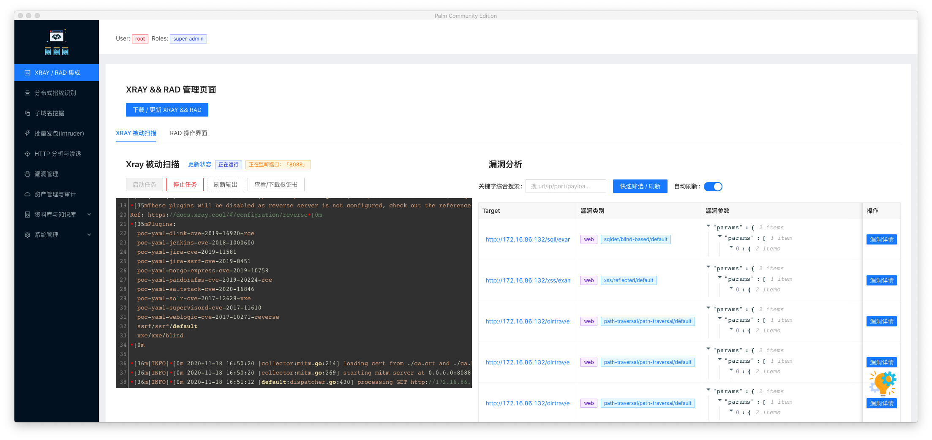Click the sqldet/blind-based/default tag
This screenshot has height=440, width=932.
click(x=635, y=239)
